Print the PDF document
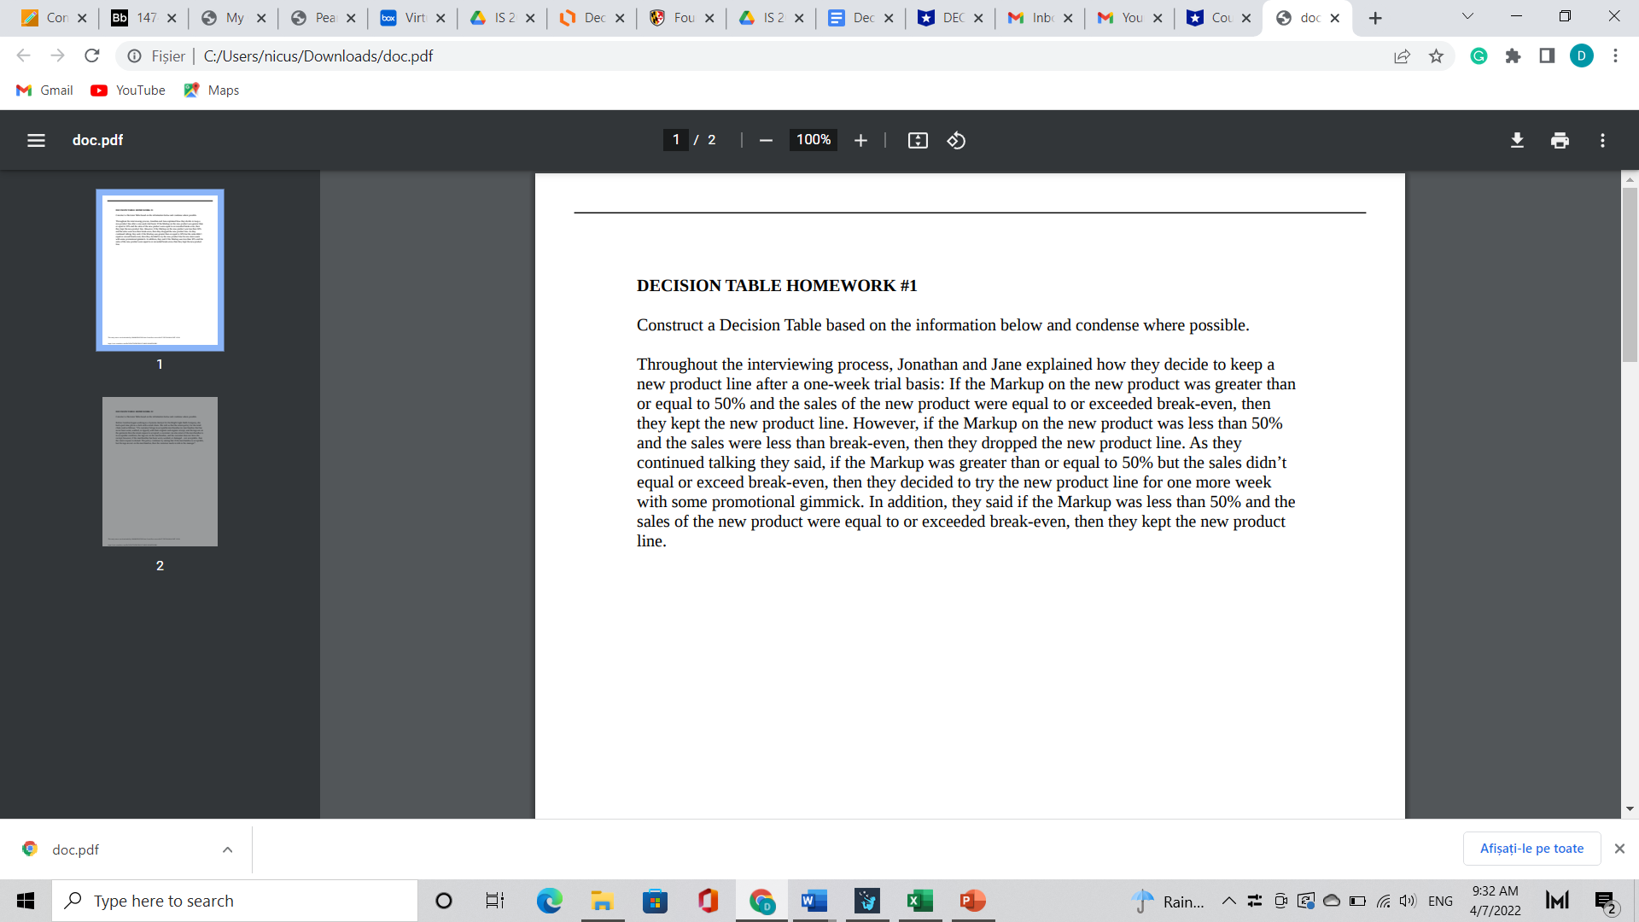Viewport: 1639px width, 922px height. pos(1560,140)
